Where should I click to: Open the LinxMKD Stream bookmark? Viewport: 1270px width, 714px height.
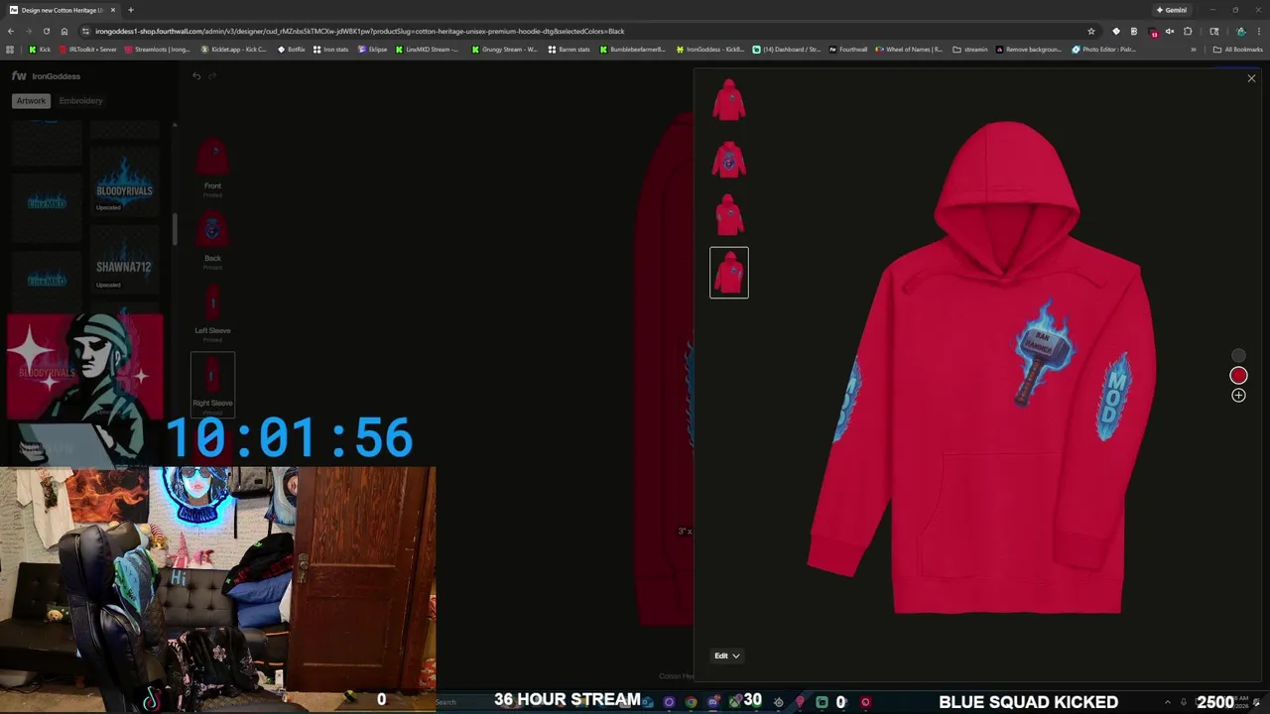click(x=429, y=49)
